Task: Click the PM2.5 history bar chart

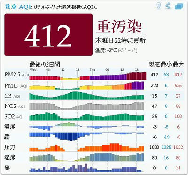Action: (x=88, y=76)
